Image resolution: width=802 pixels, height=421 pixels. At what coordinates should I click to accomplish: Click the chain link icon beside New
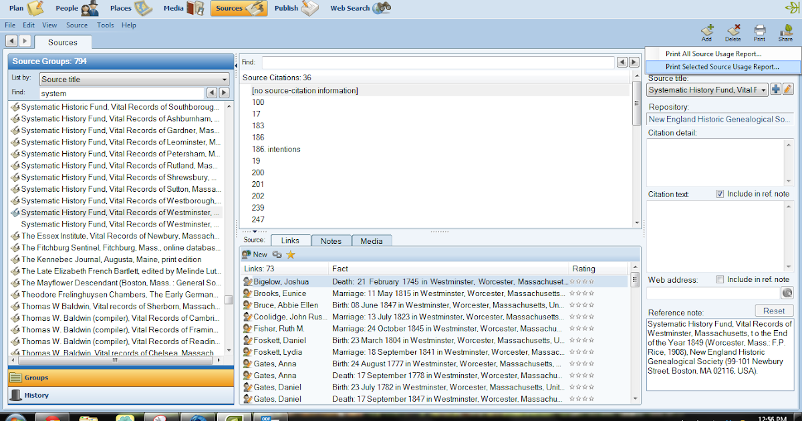click(277, 255)
